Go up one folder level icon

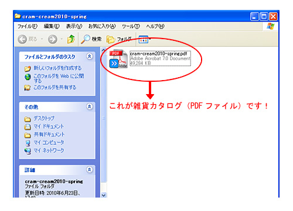pyautogui.click(x=71, y=39)
